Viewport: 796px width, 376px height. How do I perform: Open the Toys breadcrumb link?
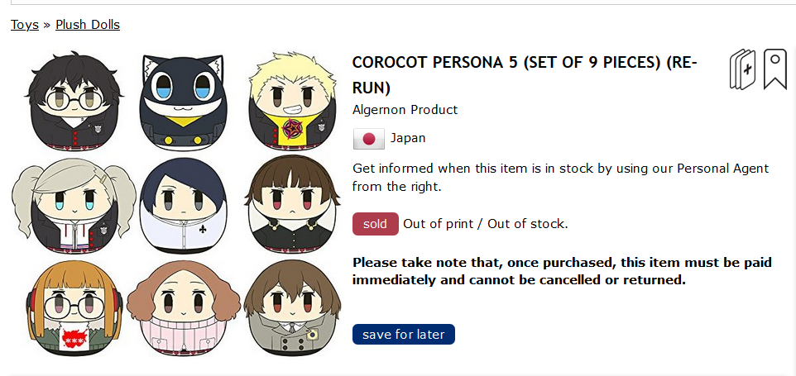pyautogui.click(x=25, y=24)
